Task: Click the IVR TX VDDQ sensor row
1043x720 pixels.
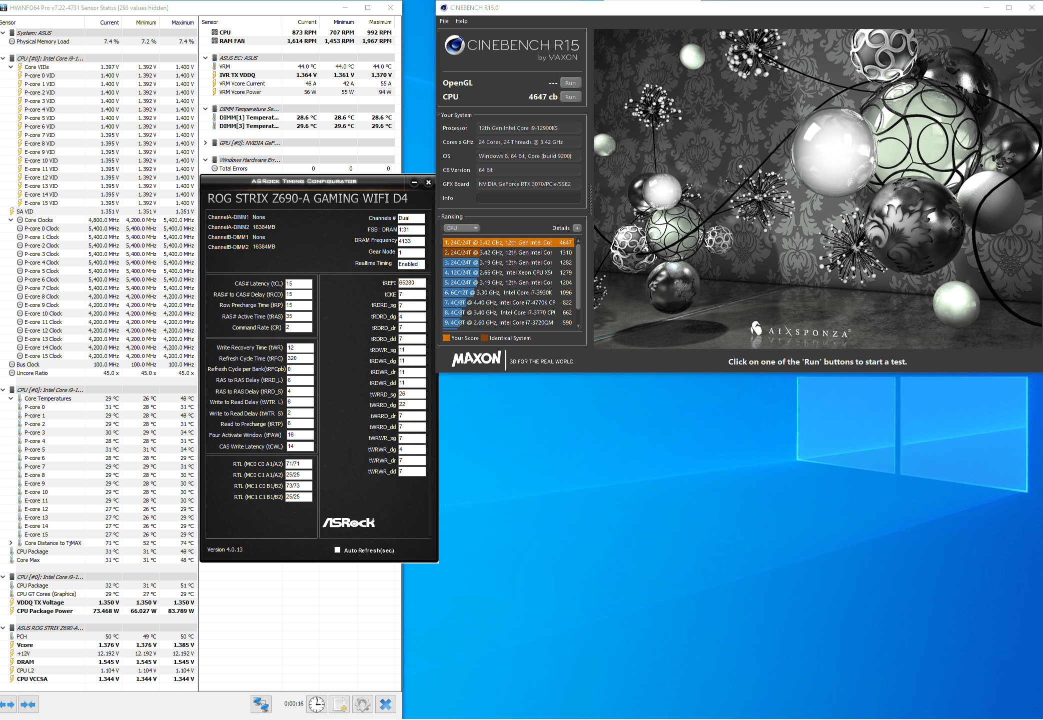Action: coord(297,75)
